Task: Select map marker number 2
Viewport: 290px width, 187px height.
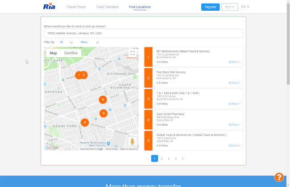Action: click(x=84, y=75)
